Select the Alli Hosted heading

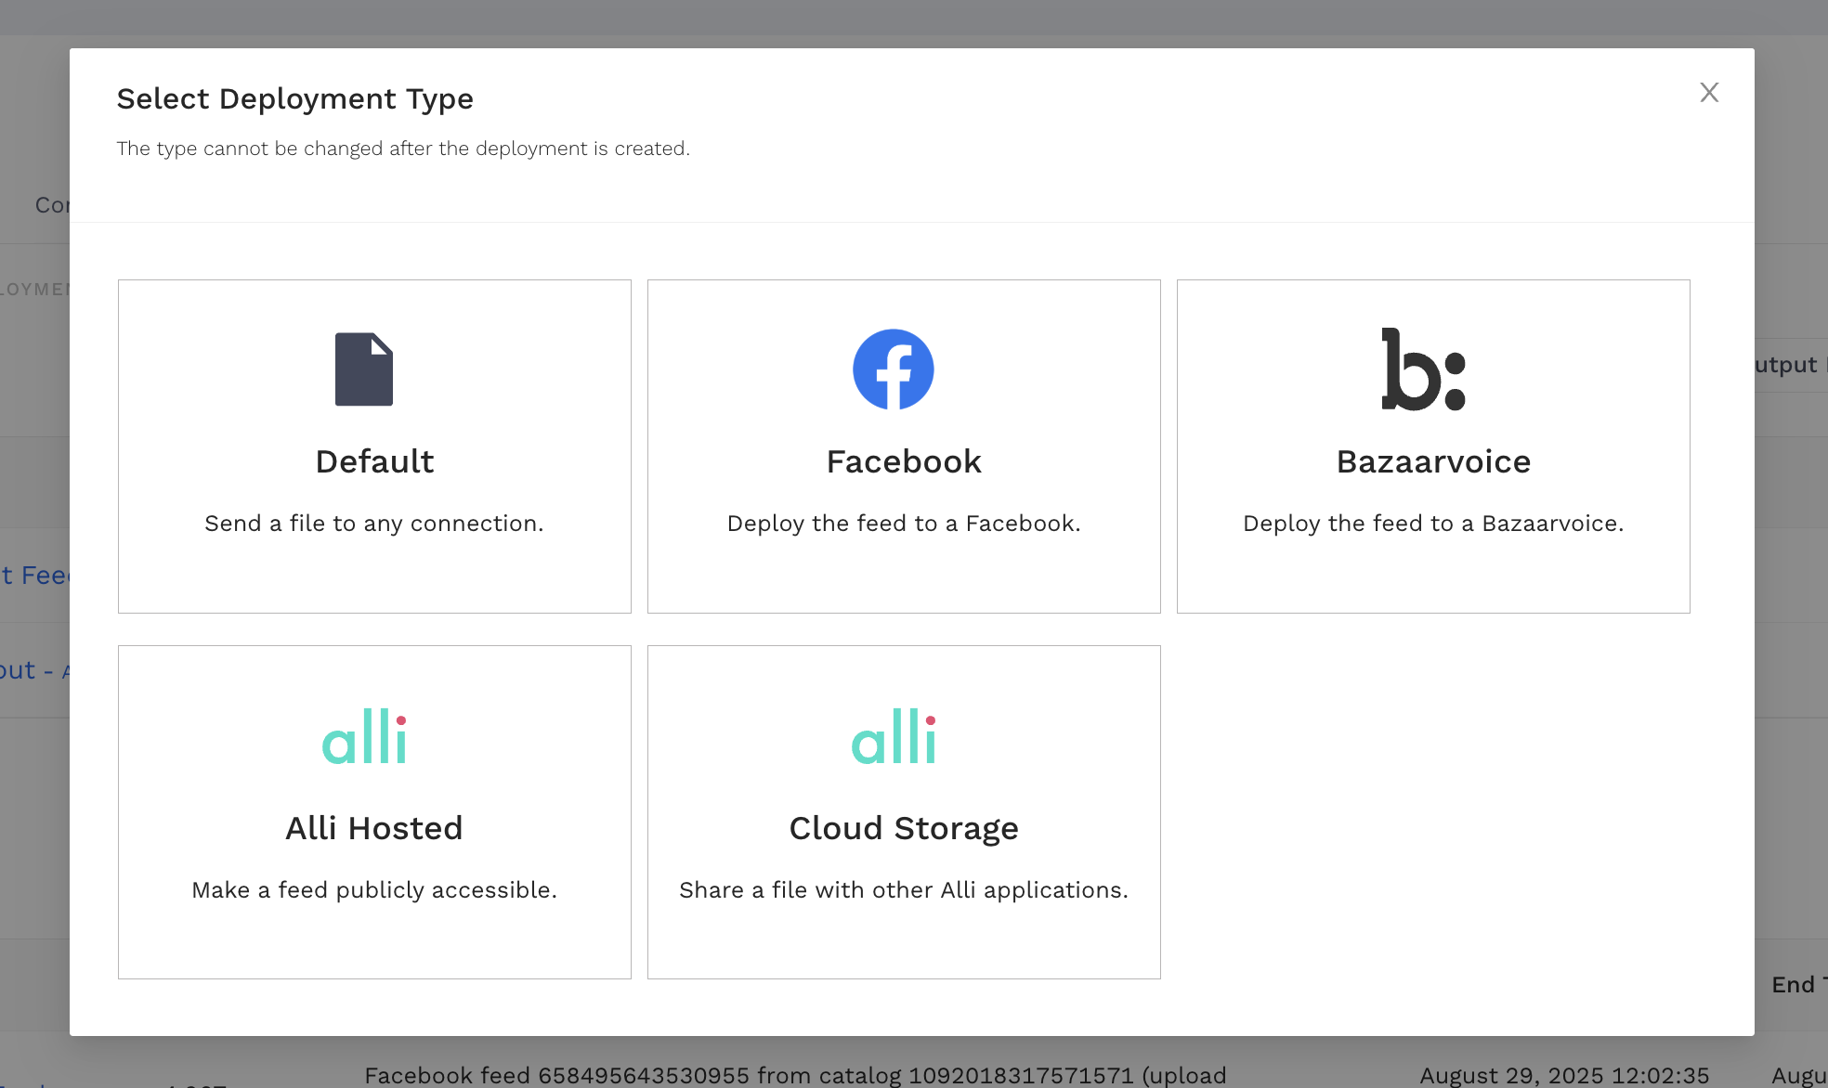click(374, 828)
